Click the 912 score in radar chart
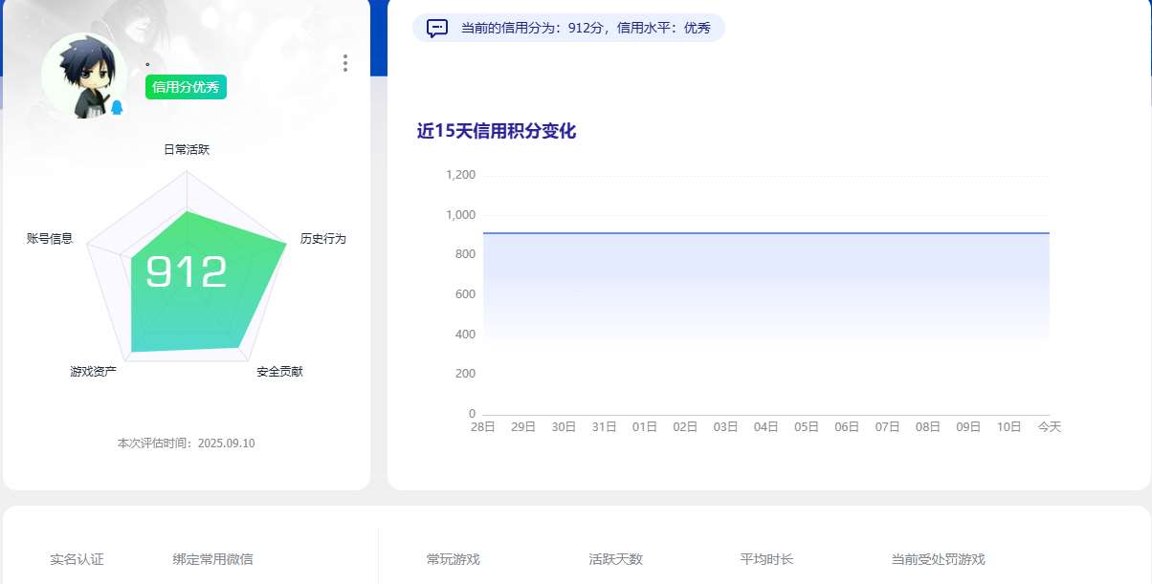The width and height of the screenshot is (1152, 584). 187,272
